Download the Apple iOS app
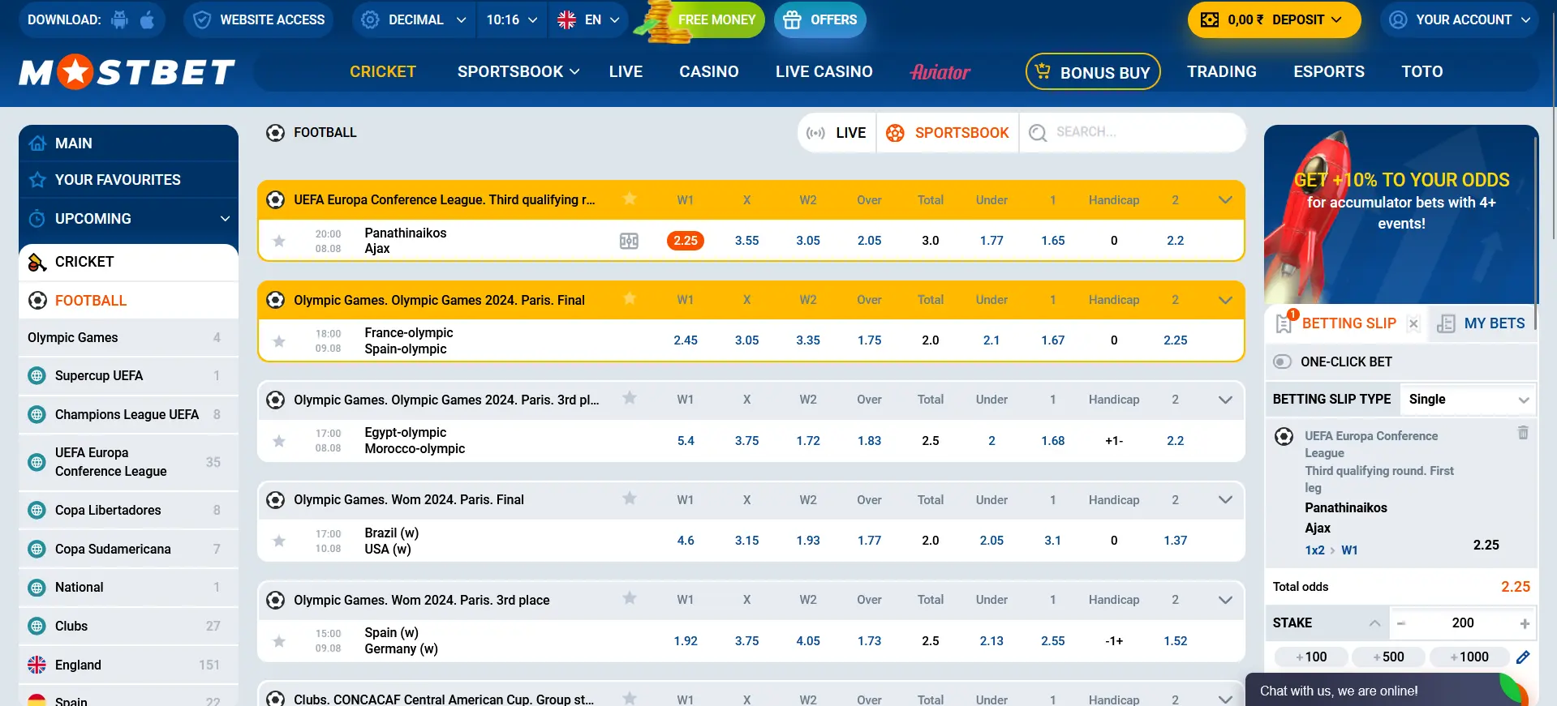 [x=147, y=19]
